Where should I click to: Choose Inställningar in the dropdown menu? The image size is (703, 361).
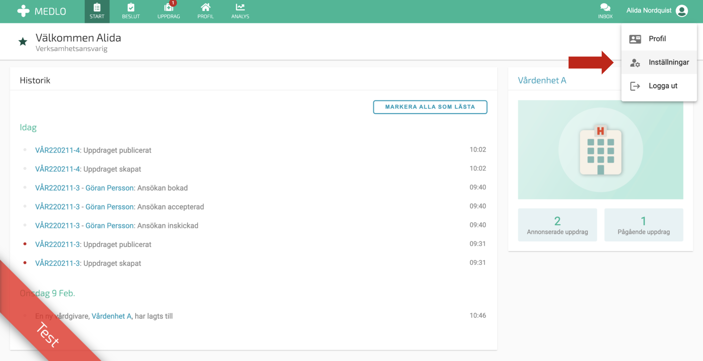click(x=669, y=62)
